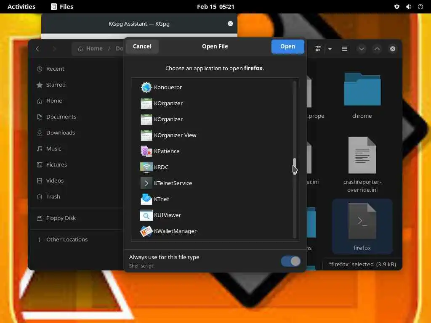Select KUIViewer magnifier icon

tap(146, 215)
